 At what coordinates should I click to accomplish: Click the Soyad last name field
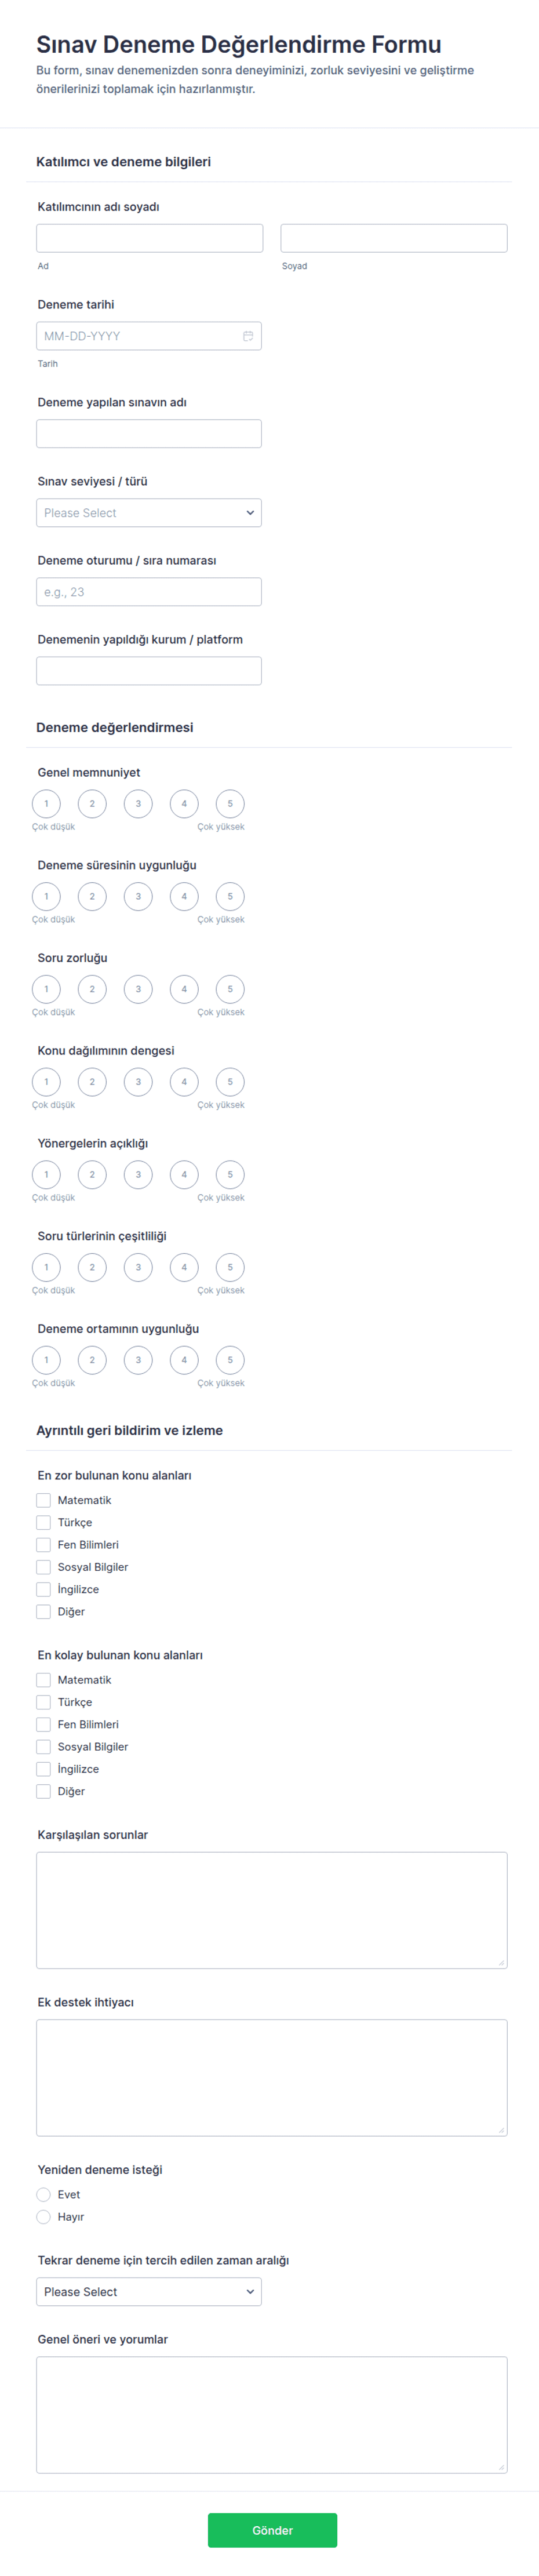pos(394,238)
